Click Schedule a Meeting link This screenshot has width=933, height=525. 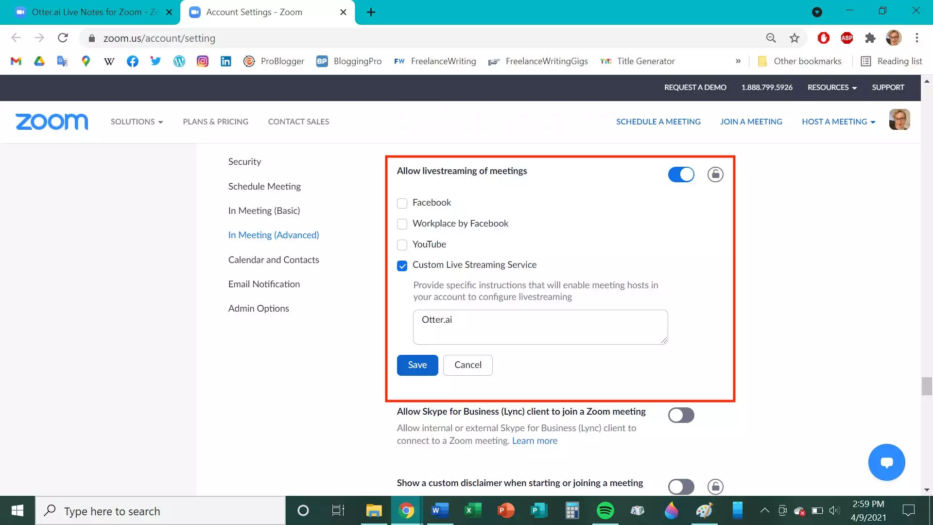(658, 122)
